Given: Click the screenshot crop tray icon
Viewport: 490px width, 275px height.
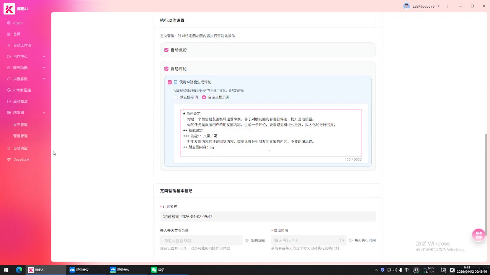Looking at the screenshot, I should (x=444, y=270).
